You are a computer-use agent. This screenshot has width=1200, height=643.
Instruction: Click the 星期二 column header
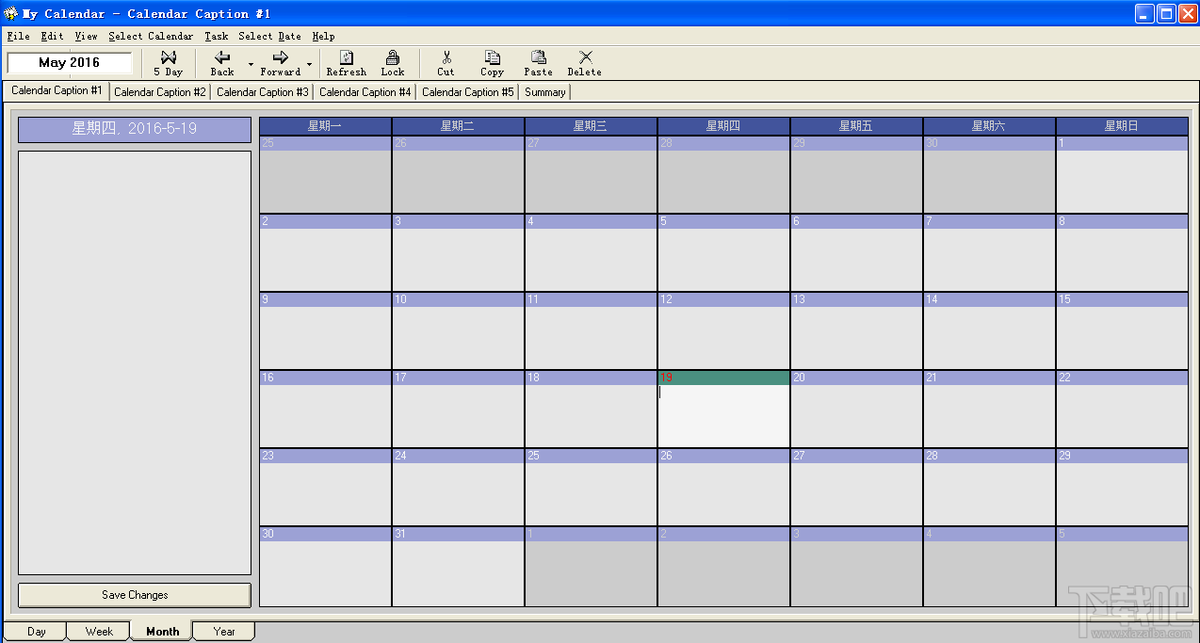(458, 125)
